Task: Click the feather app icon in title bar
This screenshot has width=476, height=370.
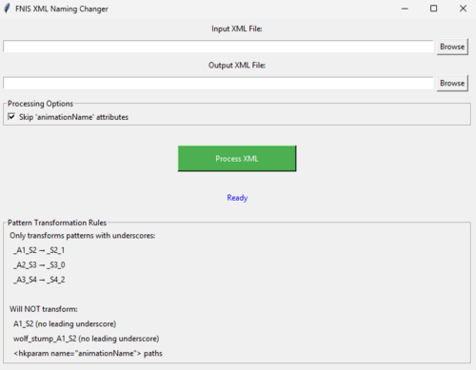Action: [x=7, y=9]
